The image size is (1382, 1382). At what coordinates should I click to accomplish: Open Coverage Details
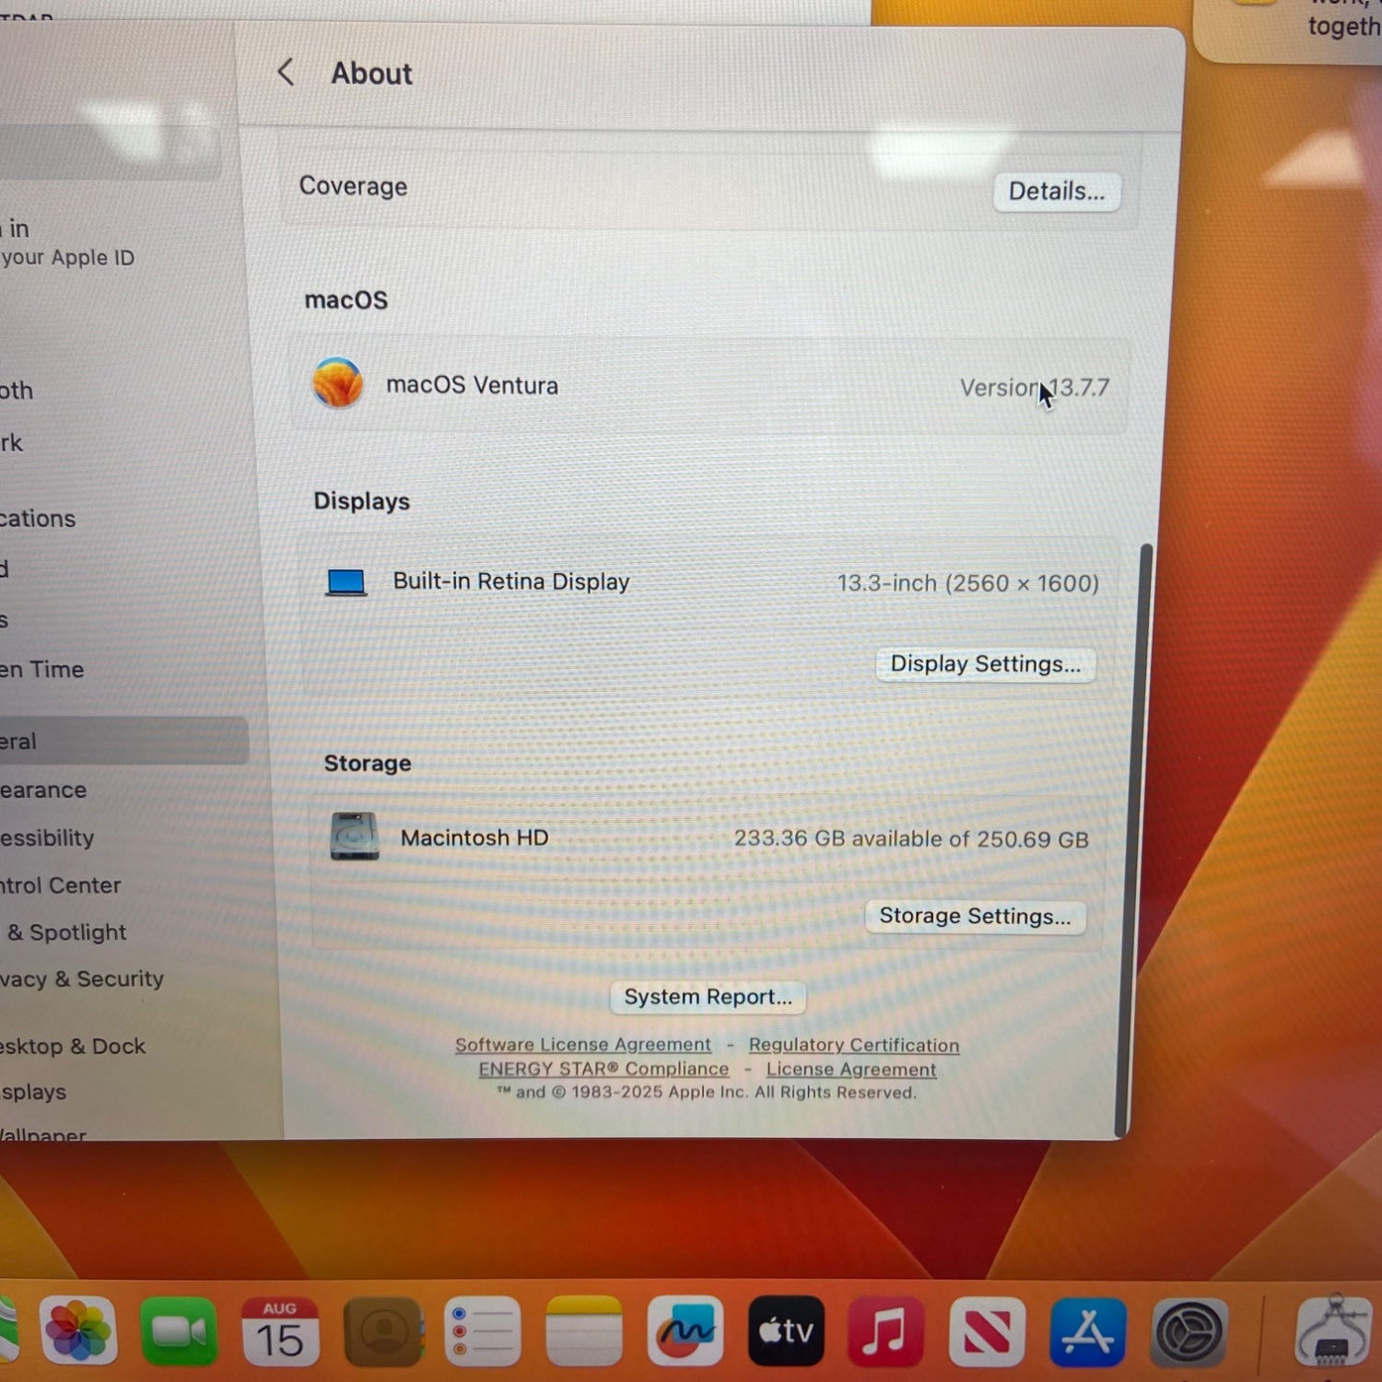click(1057, 192)
